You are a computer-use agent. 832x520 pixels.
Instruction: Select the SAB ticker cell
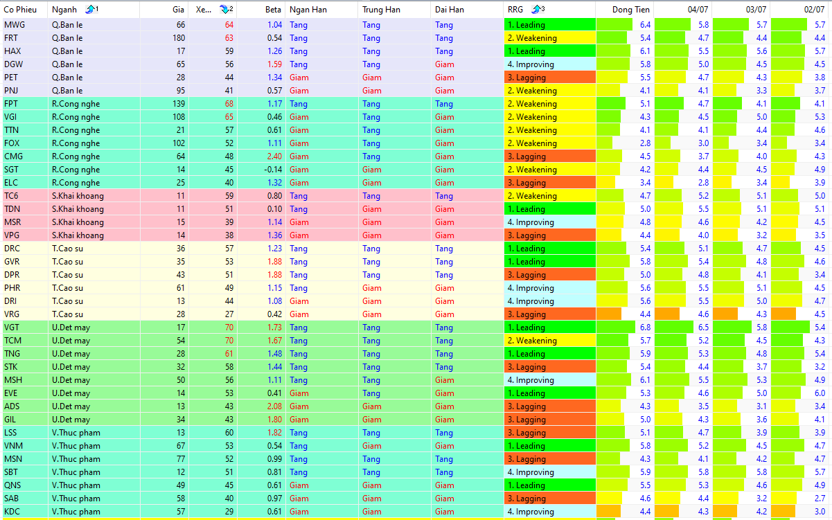24,499
